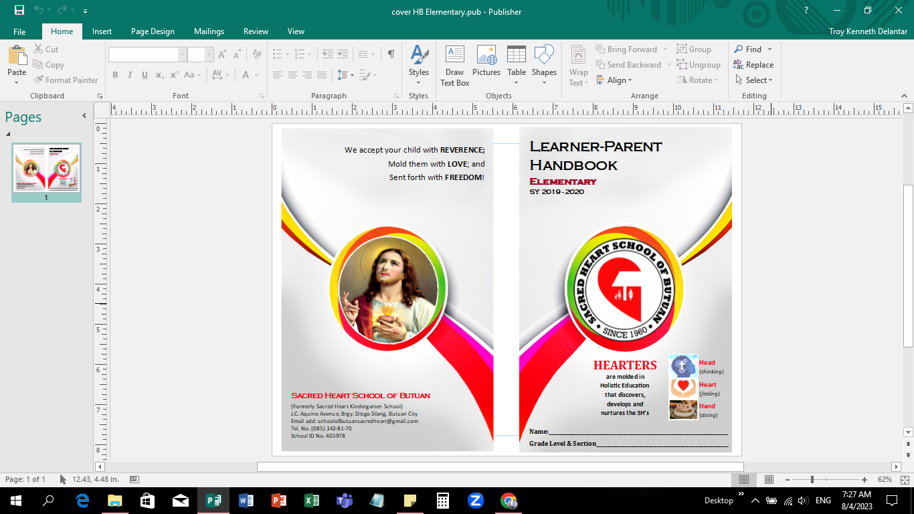
Task: Increase font size with Grow Font
Action: point(223,55)
